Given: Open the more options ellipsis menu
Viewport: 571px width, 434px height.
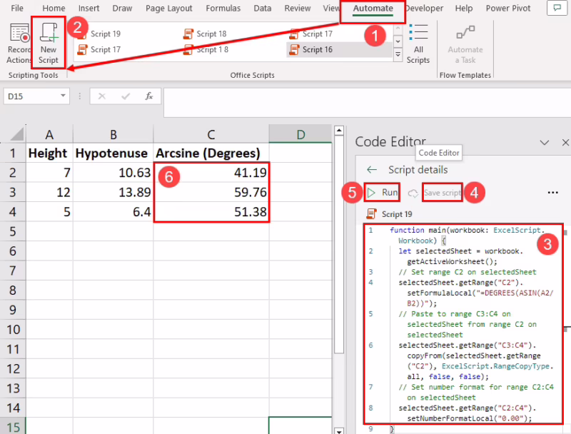Looking at the screenshot, I should click(552, 193).
